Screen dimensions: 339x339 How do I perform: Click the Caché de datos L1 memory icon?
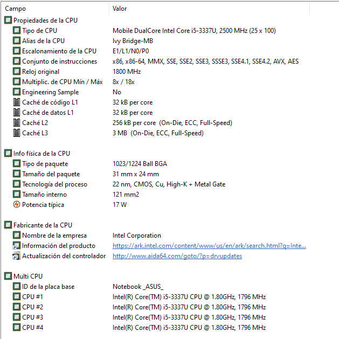click(x=17, y=113)
